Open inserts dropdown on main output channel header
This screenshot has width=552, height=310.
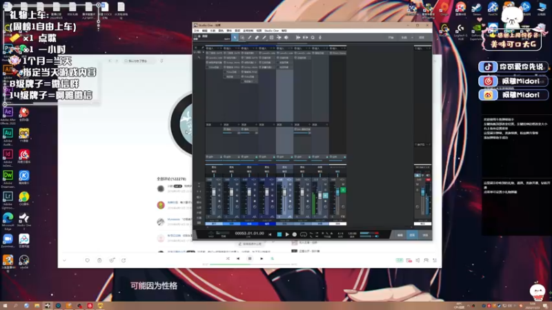click(427, 48)
